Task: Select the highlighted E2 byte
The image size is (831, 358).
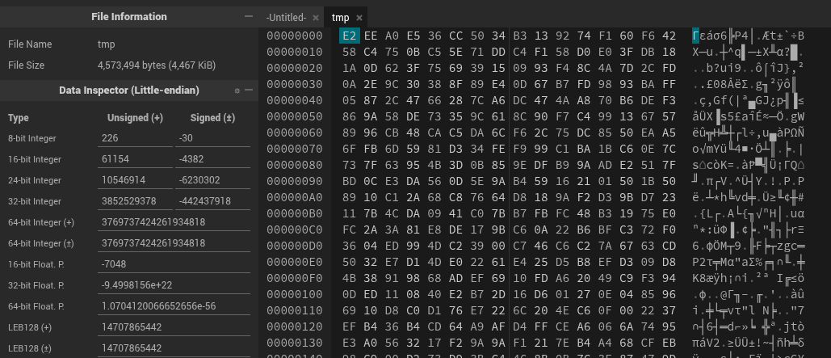Action: click(350, 36)
